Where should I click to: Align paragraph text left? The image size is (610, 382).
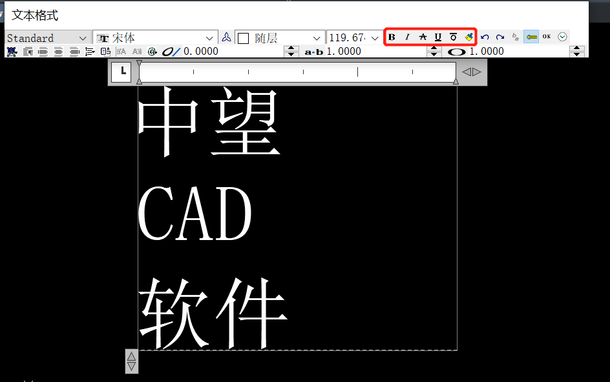[43, 52]
